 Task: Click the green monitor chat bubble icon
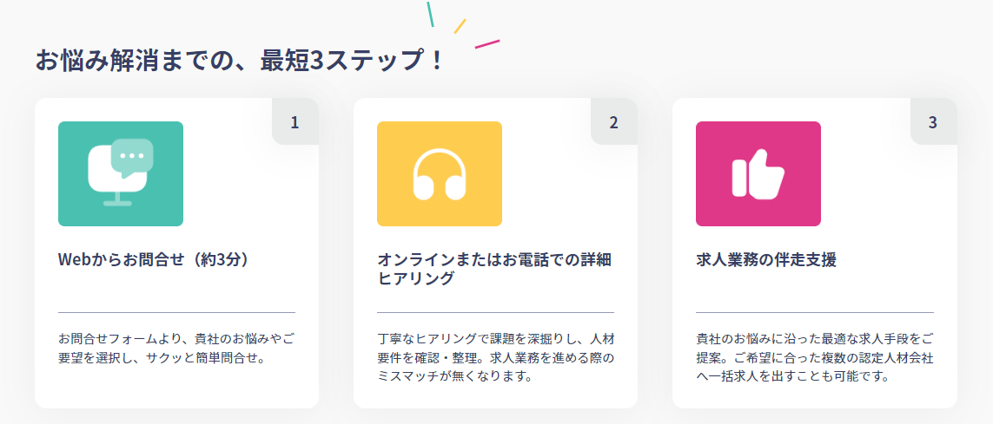click(x=120, y=173)
